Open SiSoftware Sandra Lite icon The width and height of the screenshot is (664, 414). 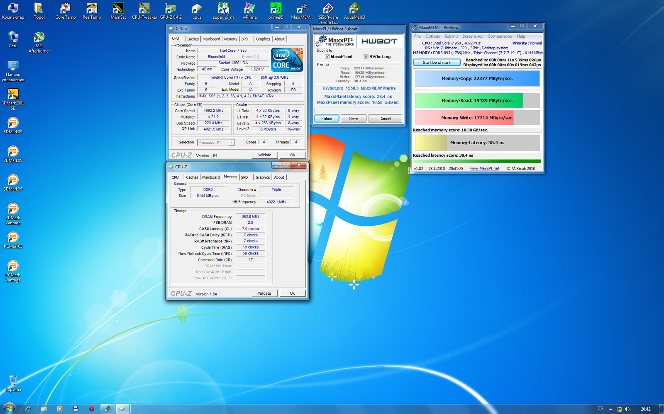(328, 13)
